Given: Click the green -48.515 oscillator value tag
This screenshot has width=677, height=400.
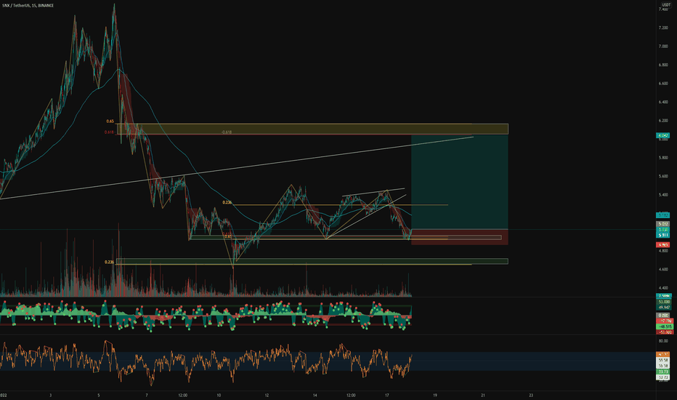Looking at the screenshot, I should 664,327.
